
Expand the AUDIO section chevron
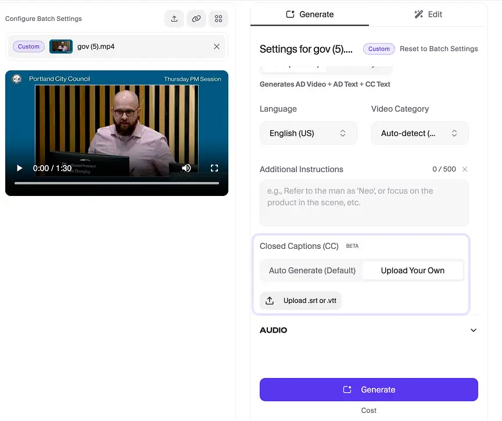pyautogui.click(x=474, y=330)
